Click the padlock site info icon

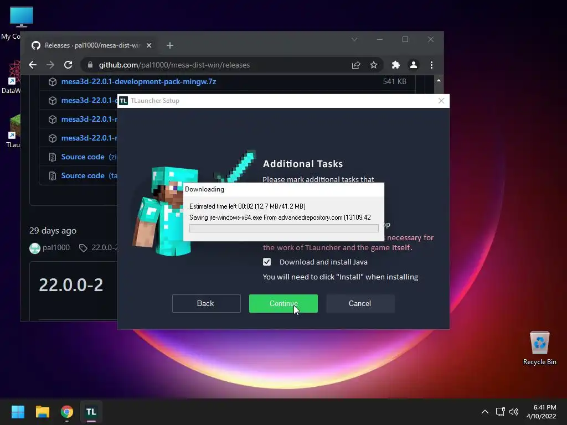pos(90,65)
